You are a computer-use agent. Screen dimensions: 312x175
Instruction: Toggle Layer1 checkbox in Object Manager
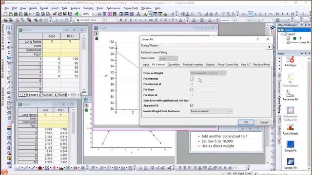point(285,34)
